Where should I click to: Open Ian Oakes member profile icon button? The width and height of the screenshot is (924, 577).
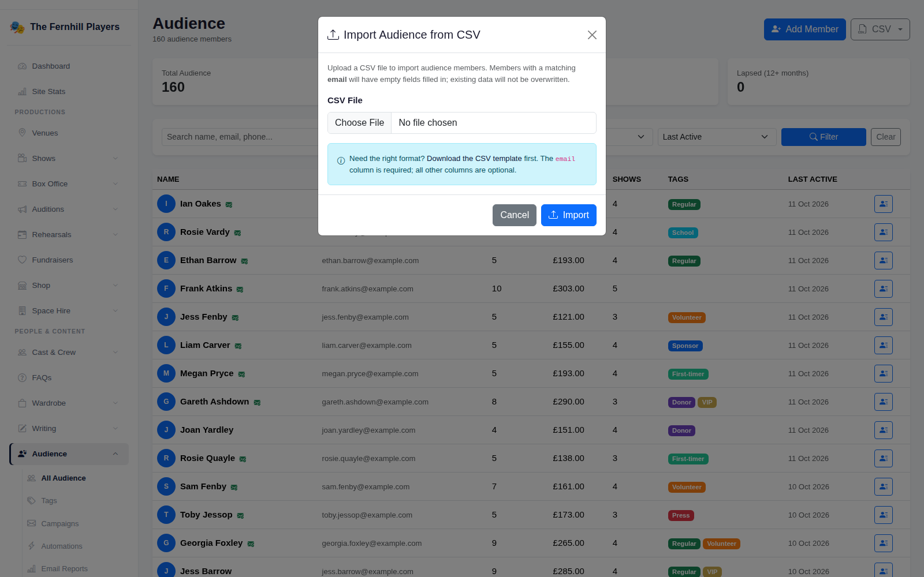click(884, 204)
